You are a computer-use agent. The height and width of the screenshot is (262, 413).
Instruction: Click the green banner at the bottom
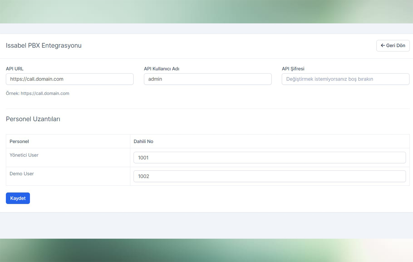pyautogui.click(x=206, y=250)
